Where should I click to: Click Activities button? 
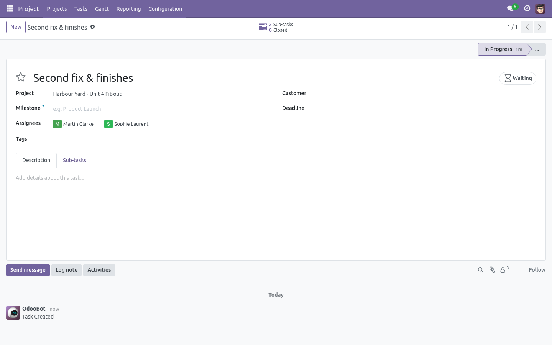(x=99, y=270)
